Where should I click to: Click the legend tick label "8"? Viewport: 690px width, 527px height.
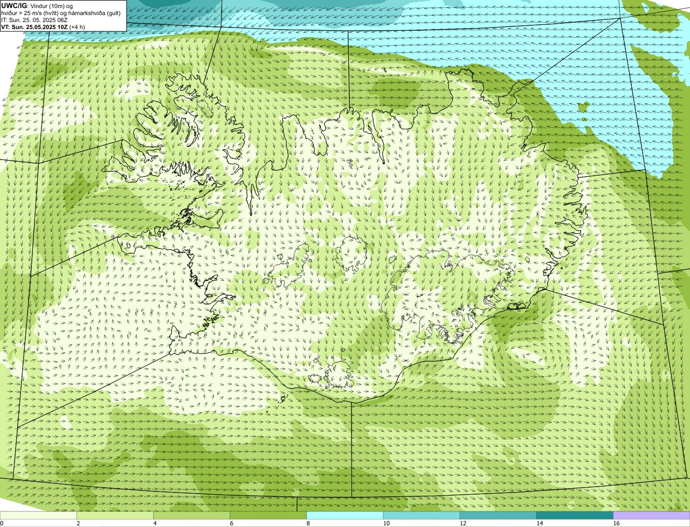(308, 523)
